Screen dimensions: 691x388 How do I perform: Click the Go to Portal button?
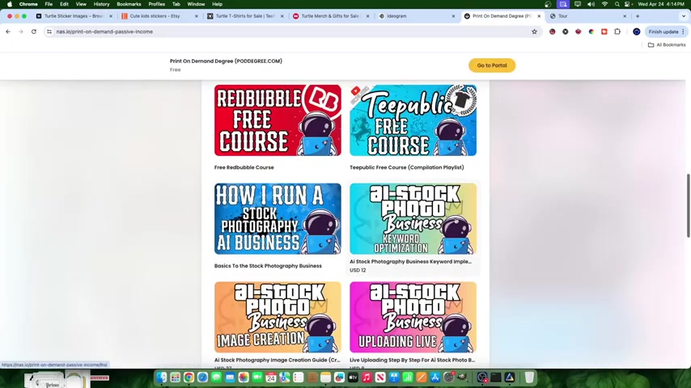pos(492,65)
